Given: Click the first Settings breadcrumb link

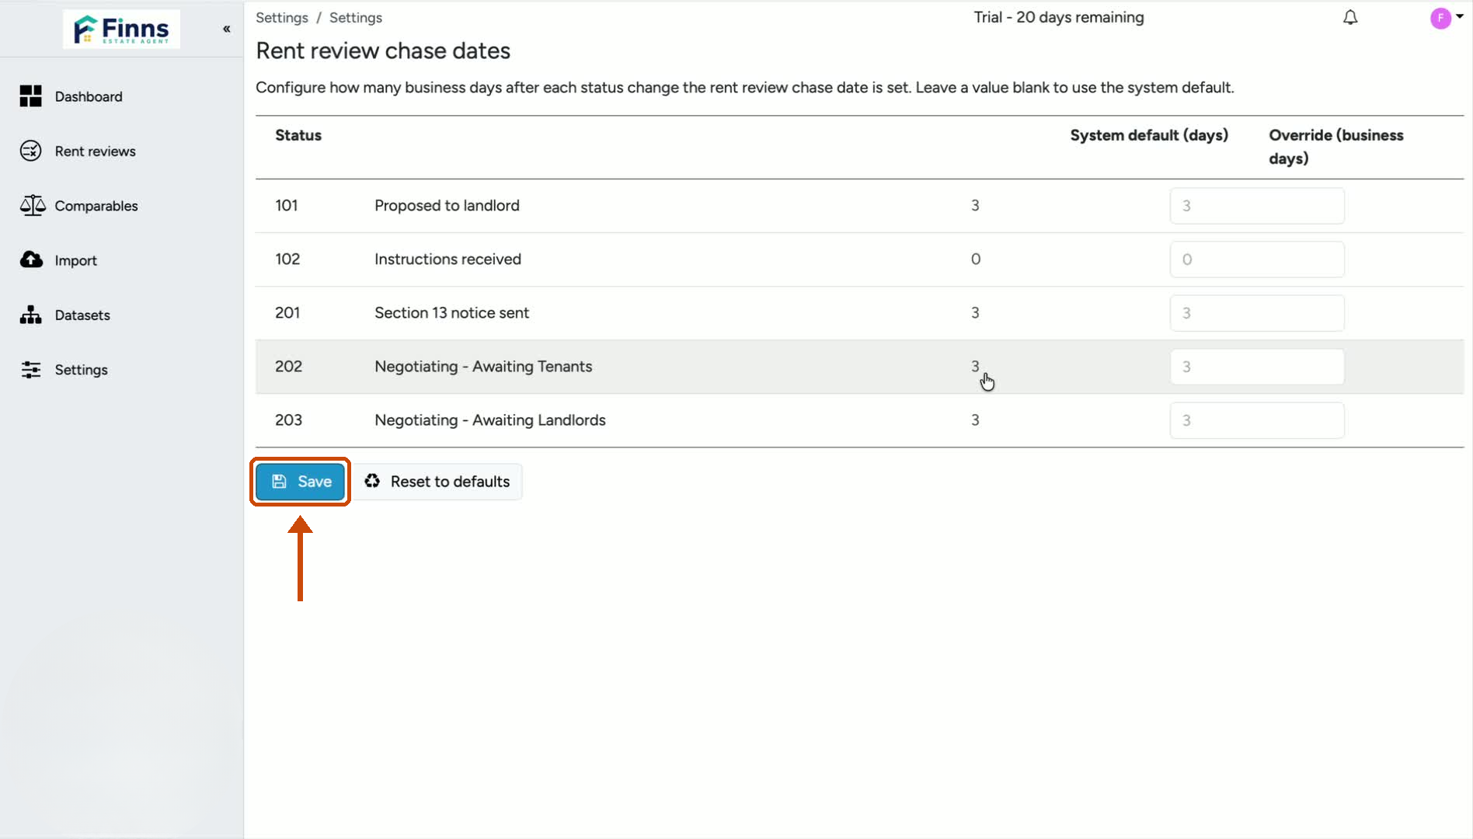Looking at the screenshot, I should tap(282, 17).
